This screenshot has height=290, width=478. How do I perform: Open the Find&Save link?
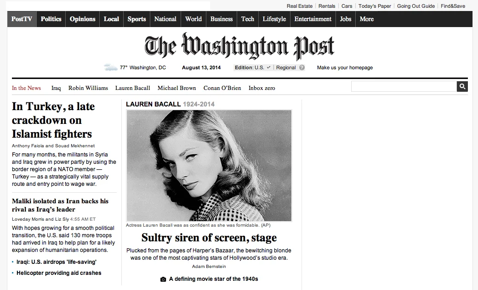[453, 6]
